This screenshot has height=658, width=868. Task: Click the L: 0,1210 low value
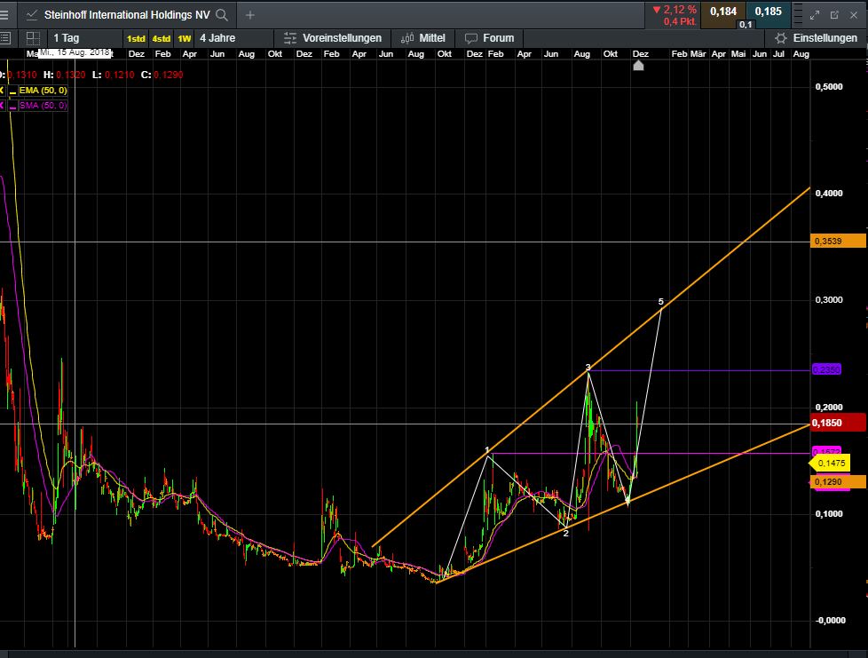click(113, 75)
